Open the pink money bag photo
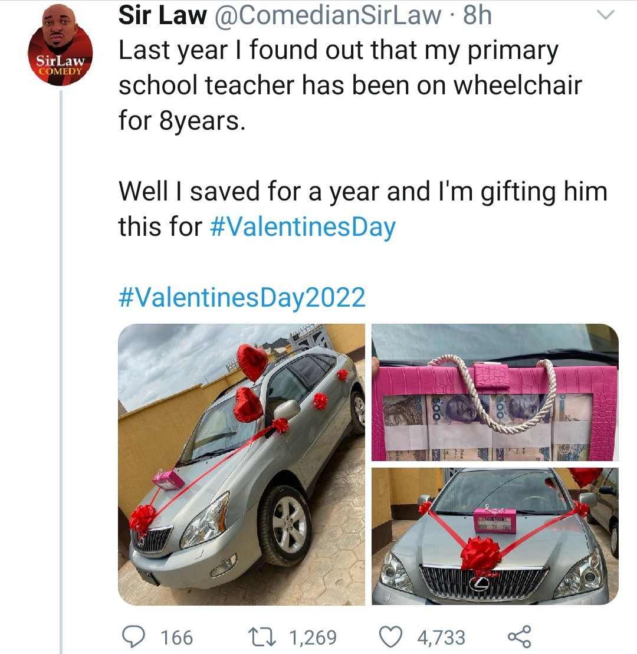 click(x=495, y=392)
